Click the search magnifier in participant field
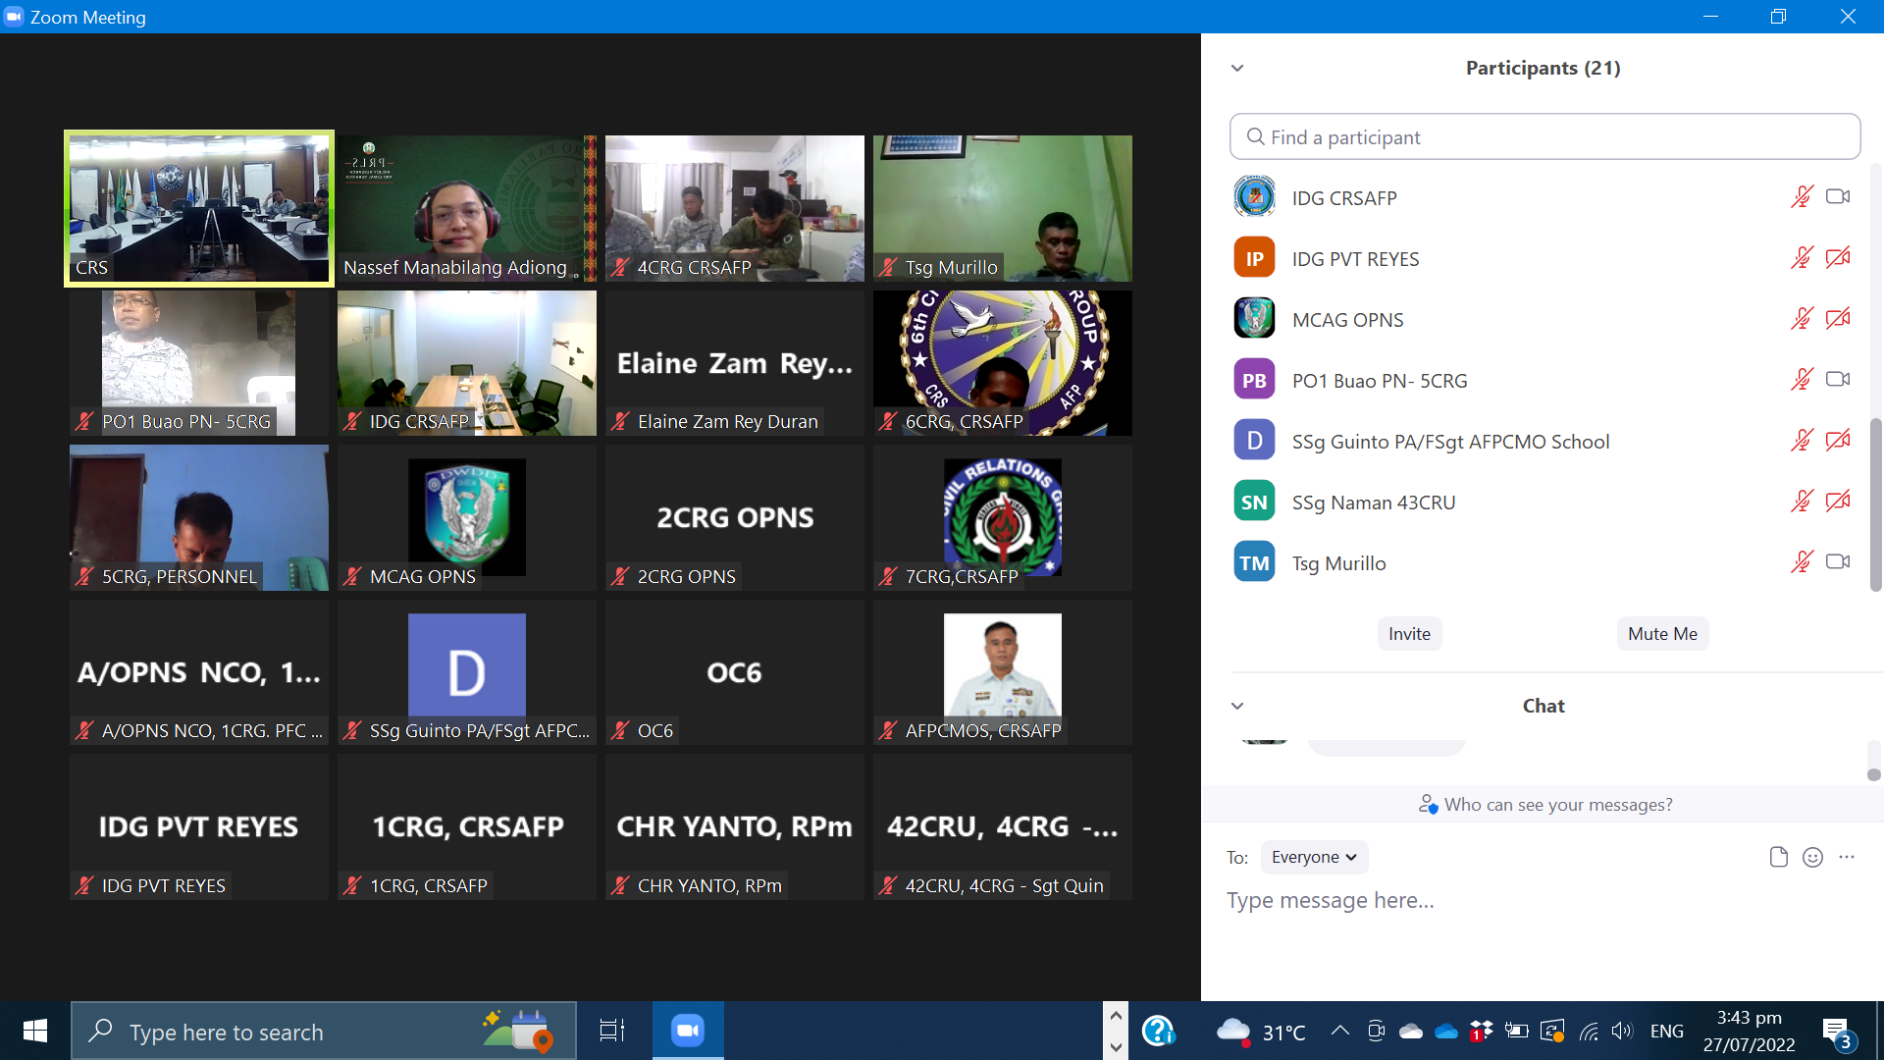The width and height of the screenshot is (1884, 1060). pos(1255,137)
